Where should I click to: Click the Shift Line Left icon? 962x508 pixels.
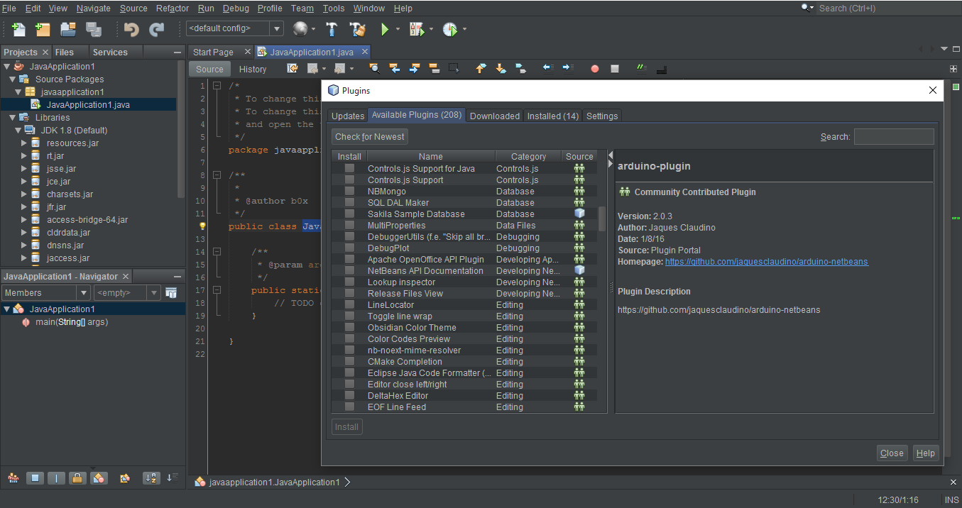tap(547, 69)
